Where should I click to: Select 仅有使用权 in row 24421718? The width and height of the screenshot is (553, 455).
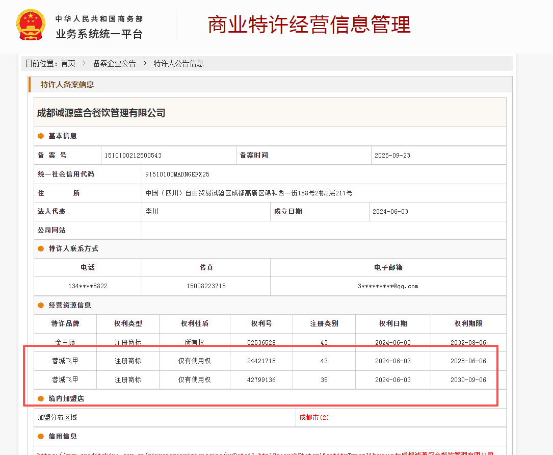coord(195,361)
